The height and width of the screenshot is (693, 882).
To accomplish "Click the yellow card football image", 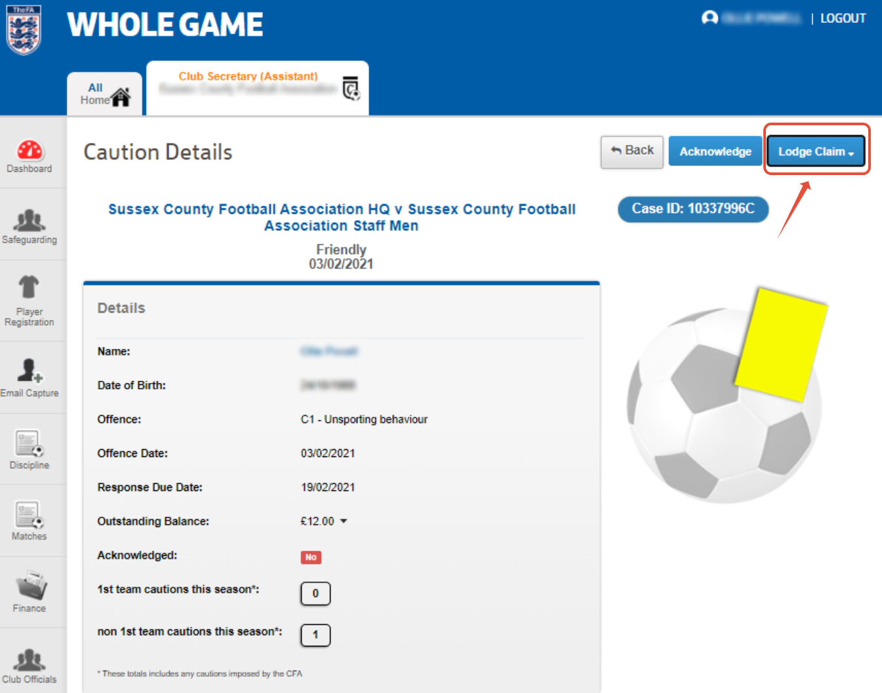I will (728, 395).
